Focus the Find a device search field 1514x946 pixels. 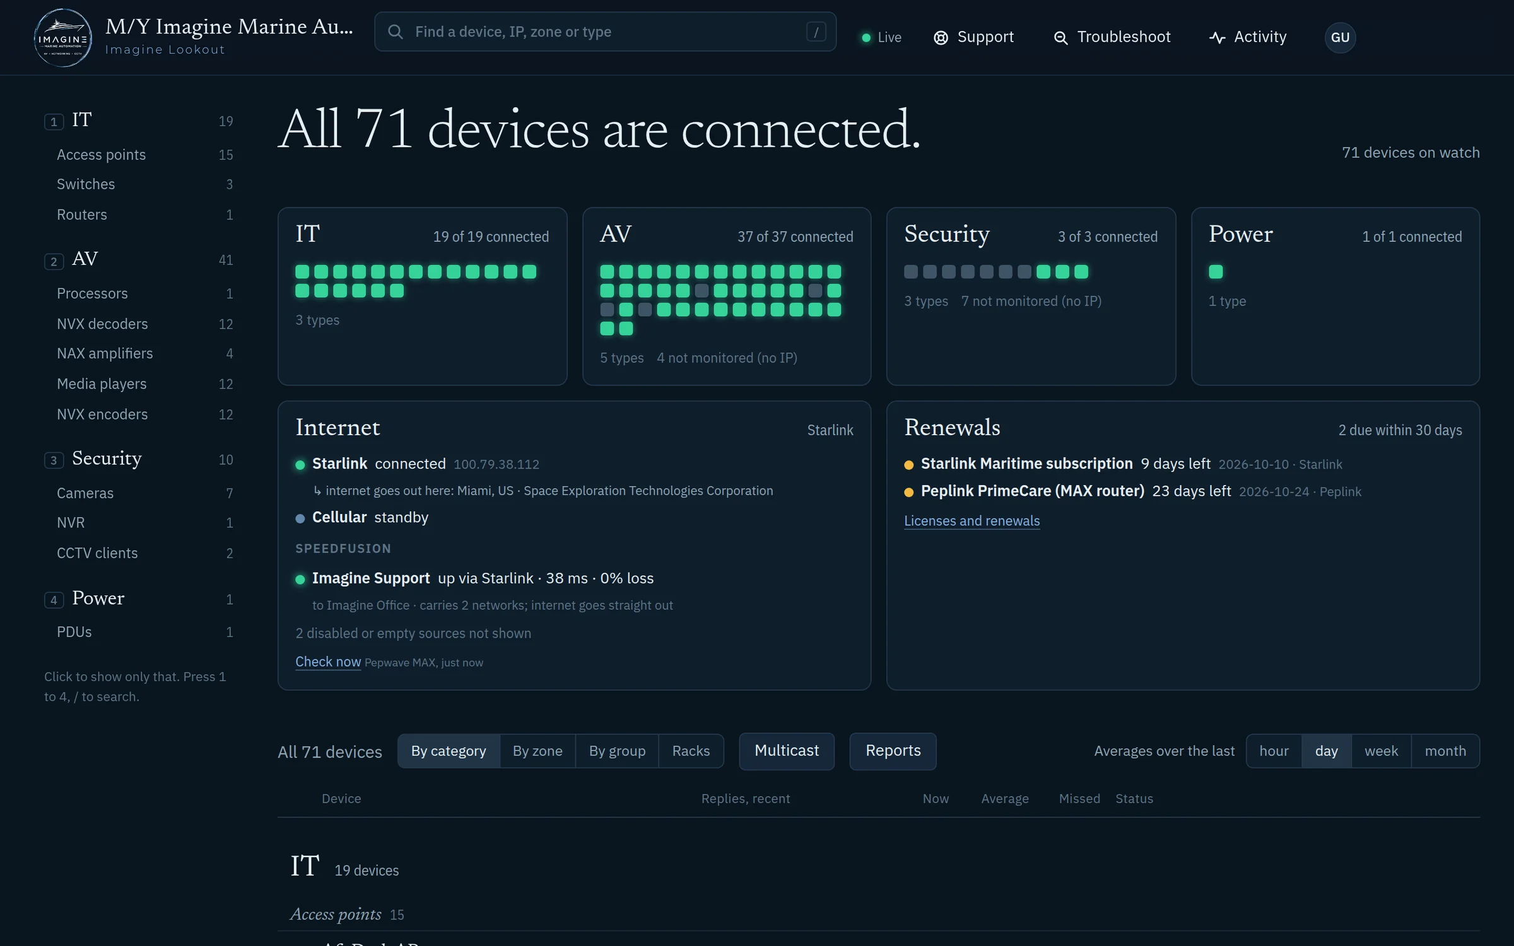pyautogui.click(x=605, y=32)
